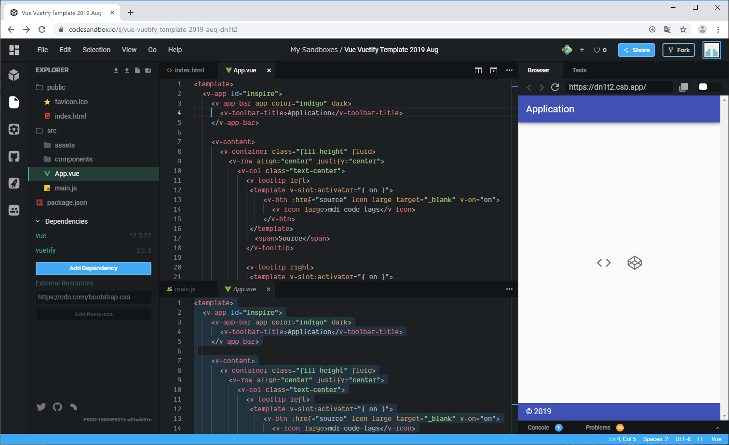The height and width of the screenshot is (445, 729).
Task: Open the Sandbox Info cube icon in sidebar
Action: (x=14, y=75)
